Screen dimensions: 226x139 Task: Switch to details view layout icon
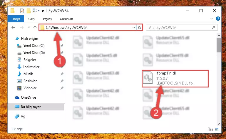(x=210, y=129)
